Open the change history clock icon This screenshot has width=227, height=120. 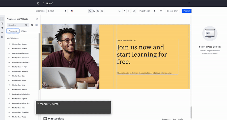(134, 11)
